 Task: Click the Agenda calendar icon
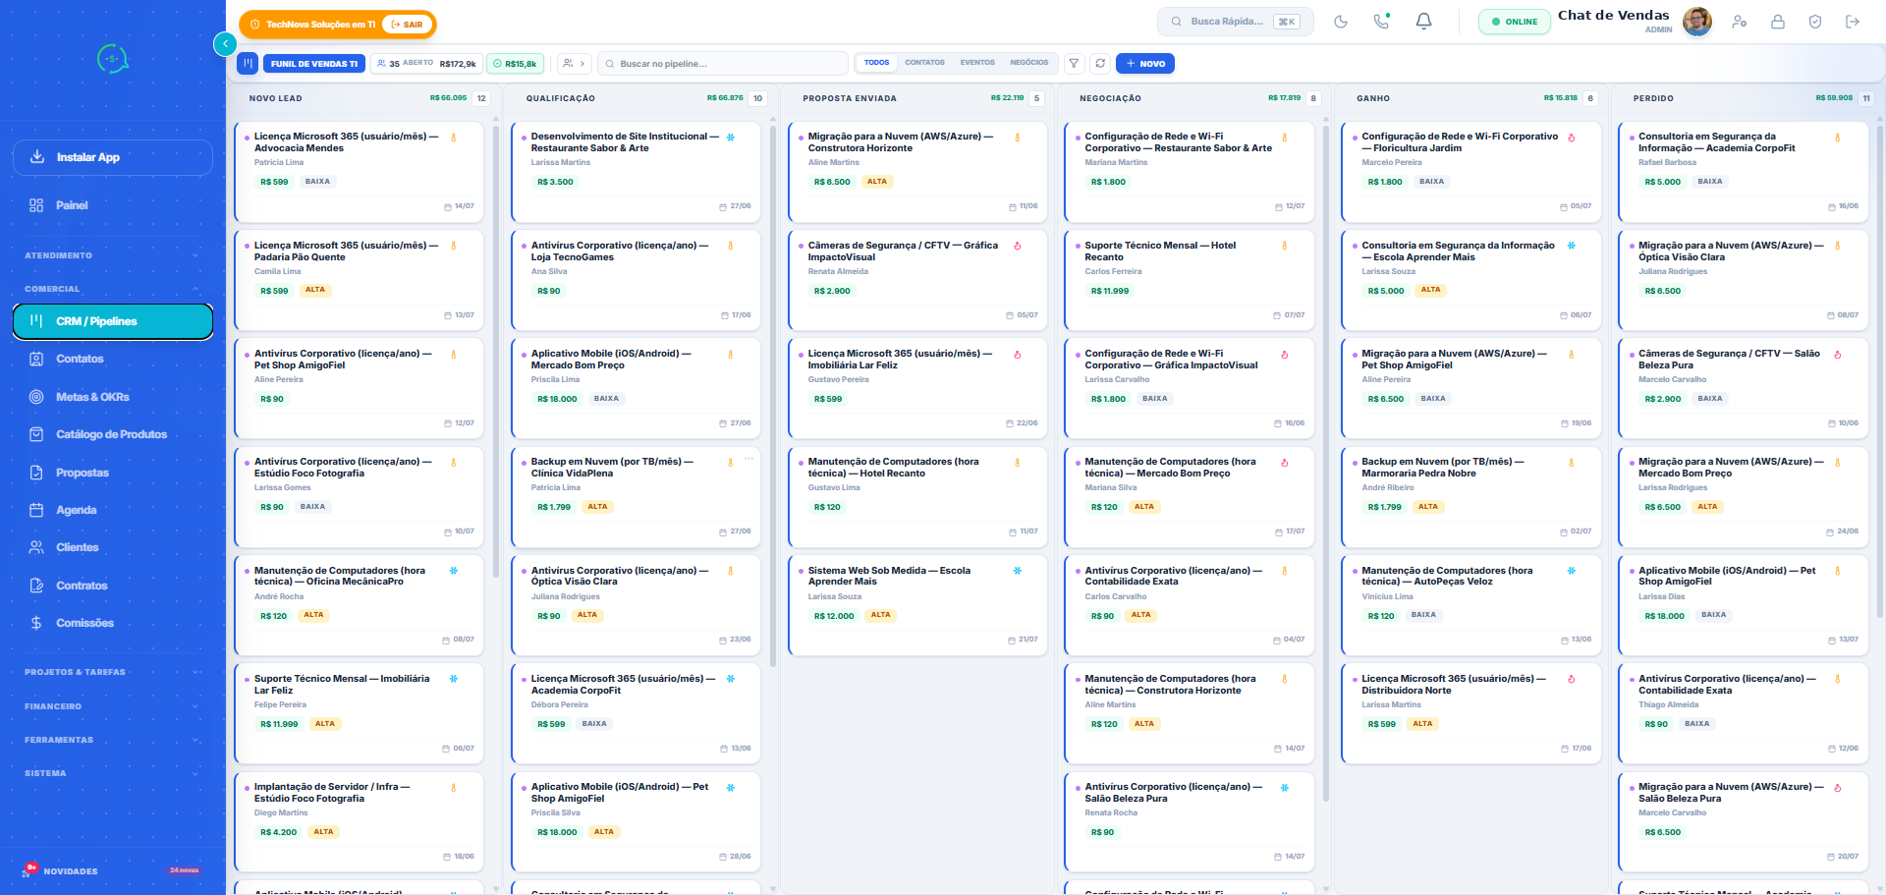(36, 510)
